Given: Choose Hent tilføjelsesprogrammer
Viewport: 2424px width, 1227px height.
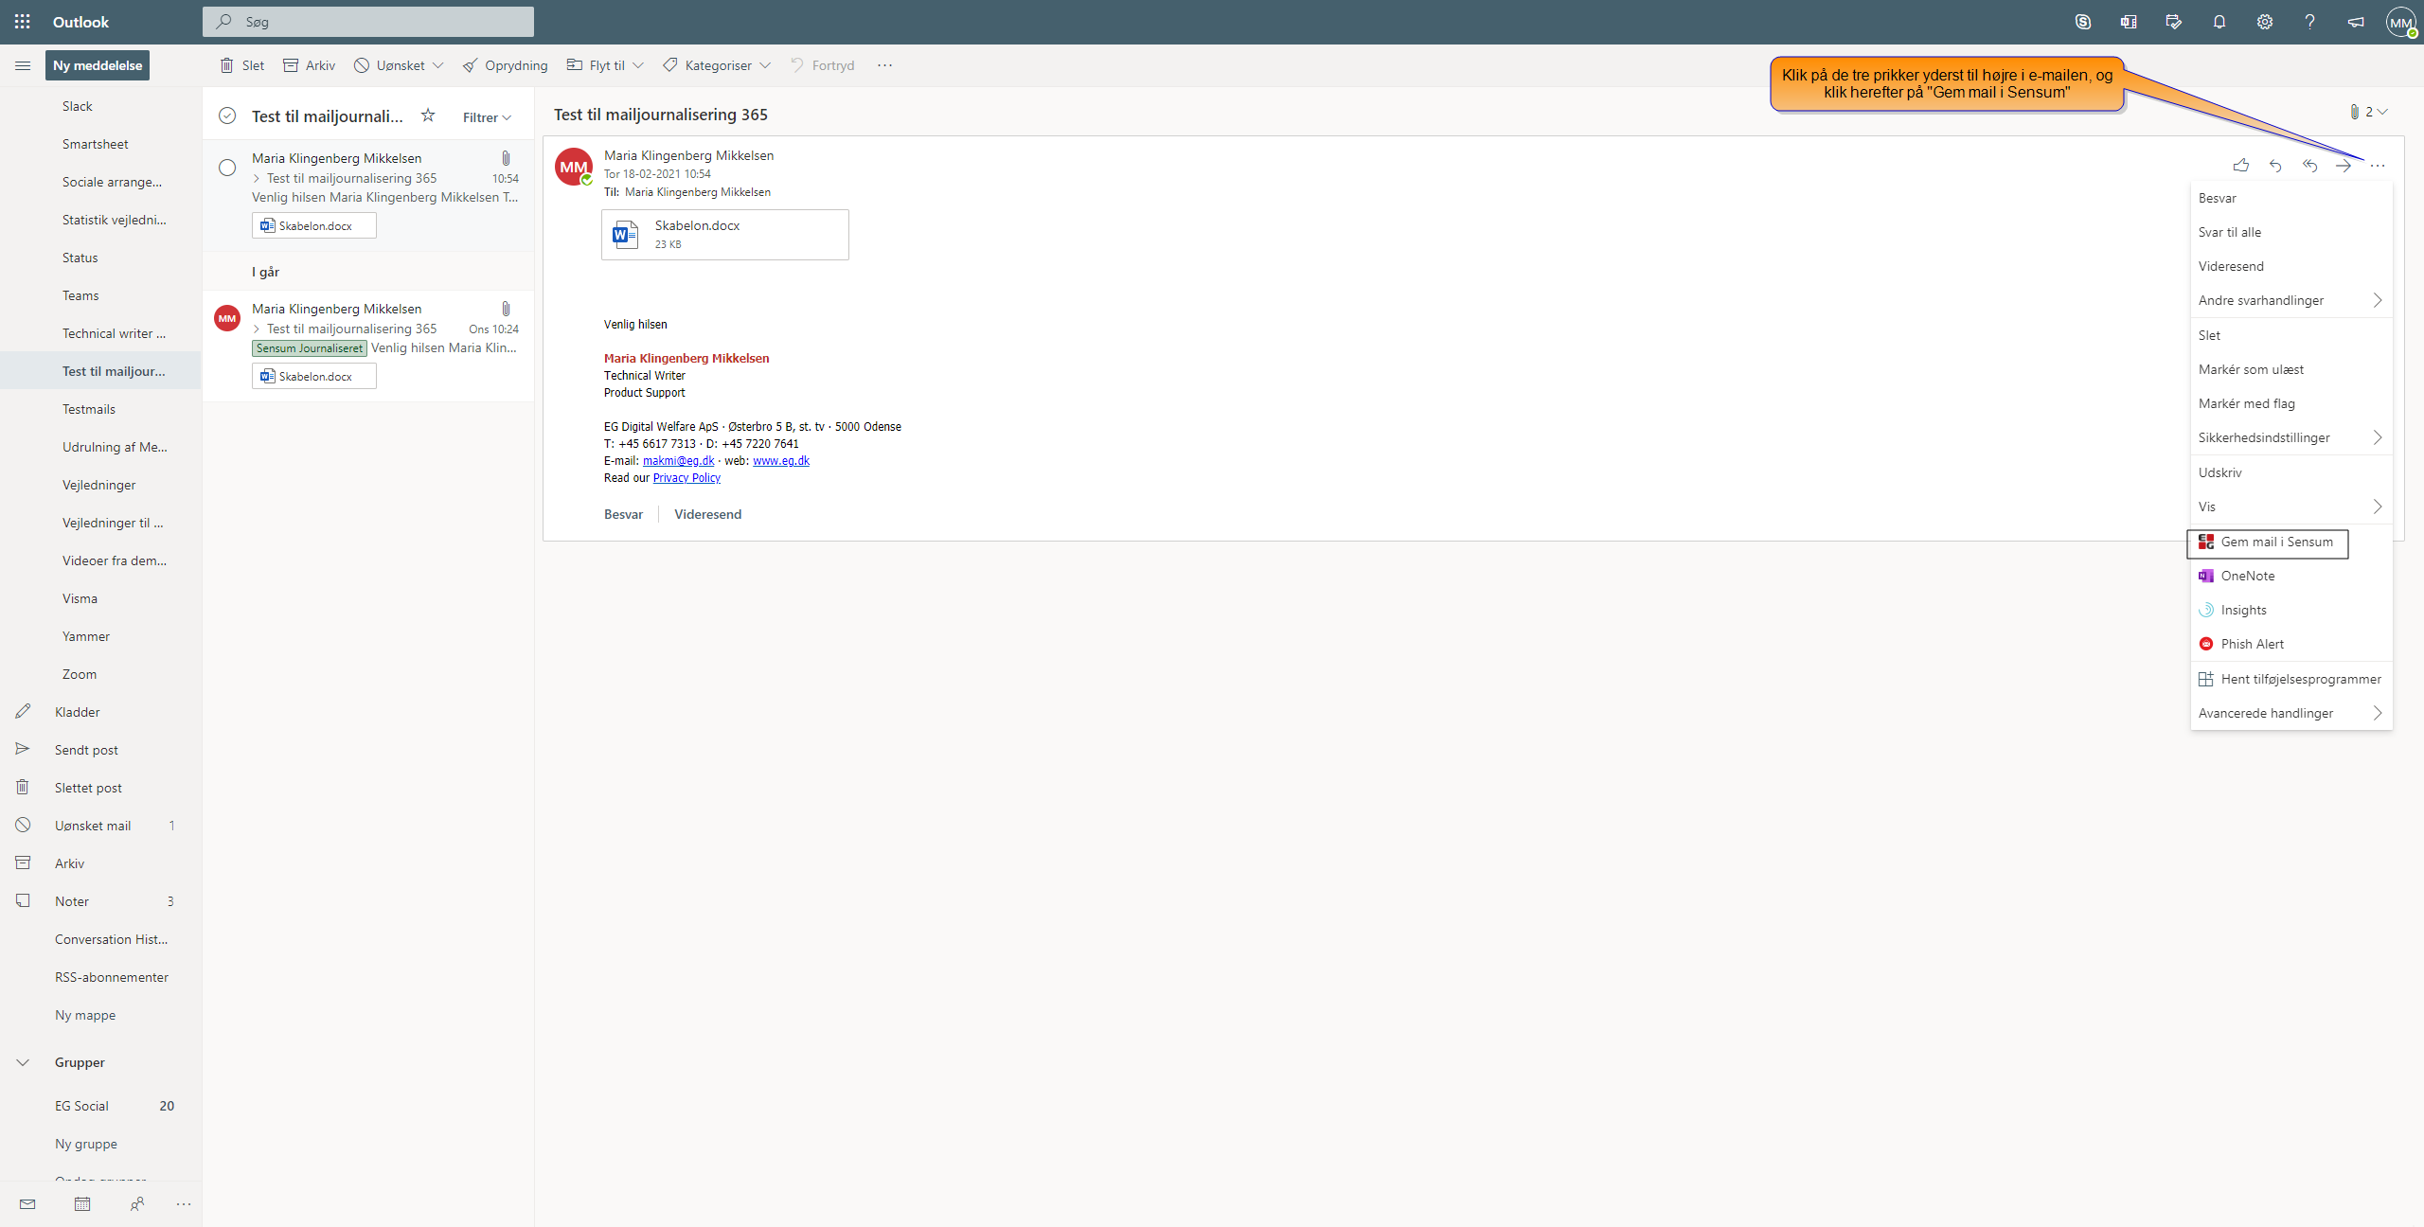Looking at the screenshot, I should pos(2291,679).
